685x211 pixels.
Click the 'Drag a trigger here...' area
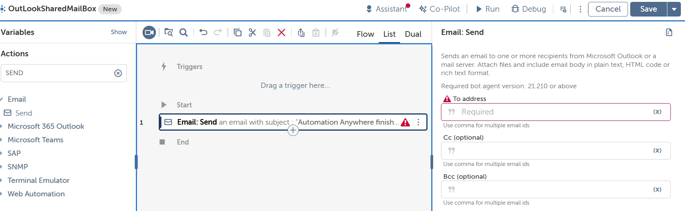[295, 86]
